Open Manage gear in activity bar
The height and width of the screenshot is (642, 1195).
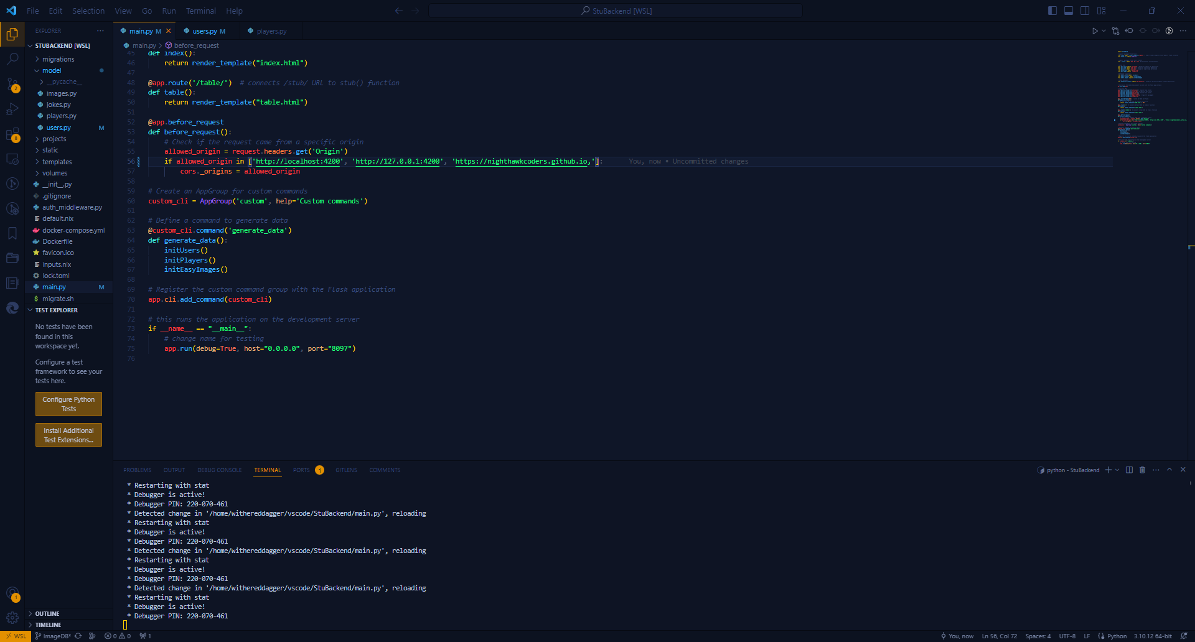pyautogui.click(x=12, y=618)
